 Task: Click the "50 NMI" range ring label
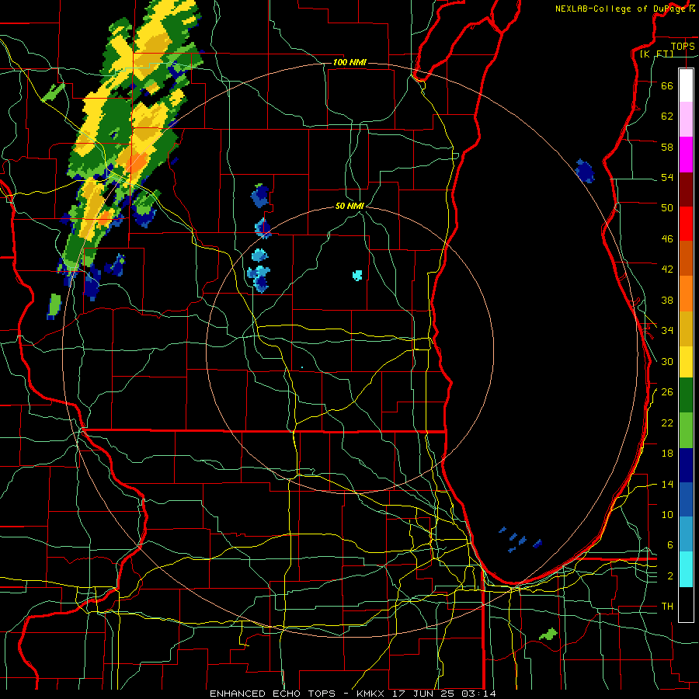pyautogui.click(x=349, y=206)
